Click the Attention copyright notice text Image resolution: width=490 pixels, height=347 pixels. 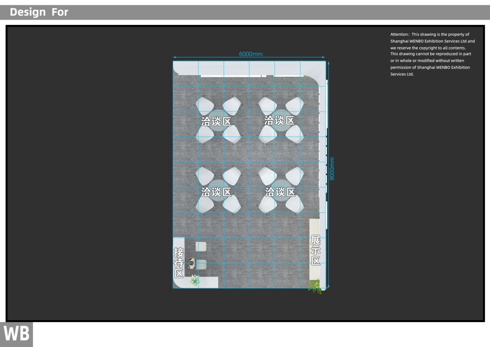(432, 54)
